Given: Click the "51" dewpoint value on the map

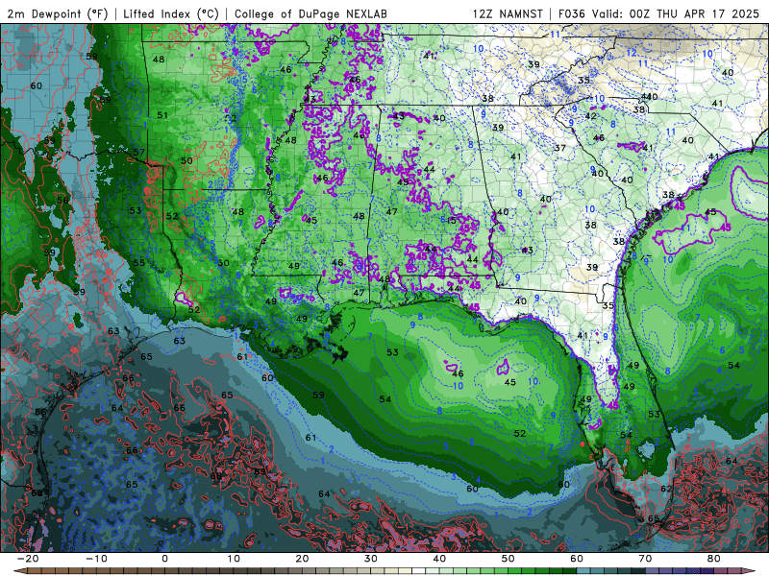Looking at the screenshot, I should coord(162,115).
